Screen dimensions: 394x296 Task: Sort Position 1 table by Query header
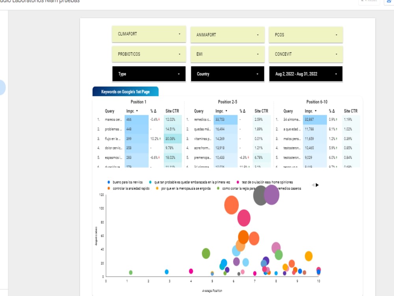click(110, 111)
